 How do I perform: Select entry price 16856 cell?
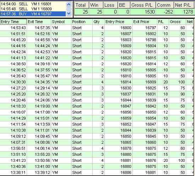pyautogui.click(x=118, y=112)
